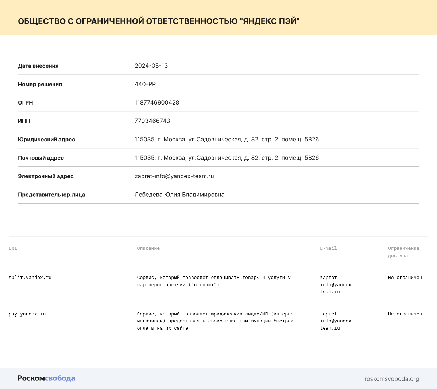
Task: Click 'Не ограничен' in pay.yandex.ru row
Action: click(405, 314)
